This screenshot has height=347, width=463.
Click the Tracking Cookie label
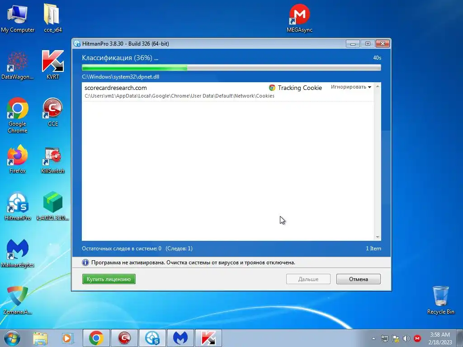click(x=300, y=88)
